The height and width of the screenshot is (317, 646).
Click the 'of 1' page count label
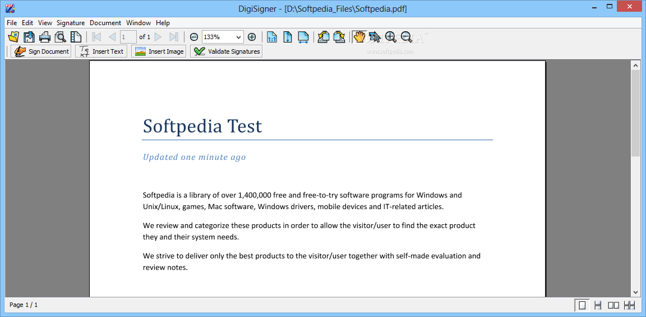pyautogui.click(x=145, y=37)
